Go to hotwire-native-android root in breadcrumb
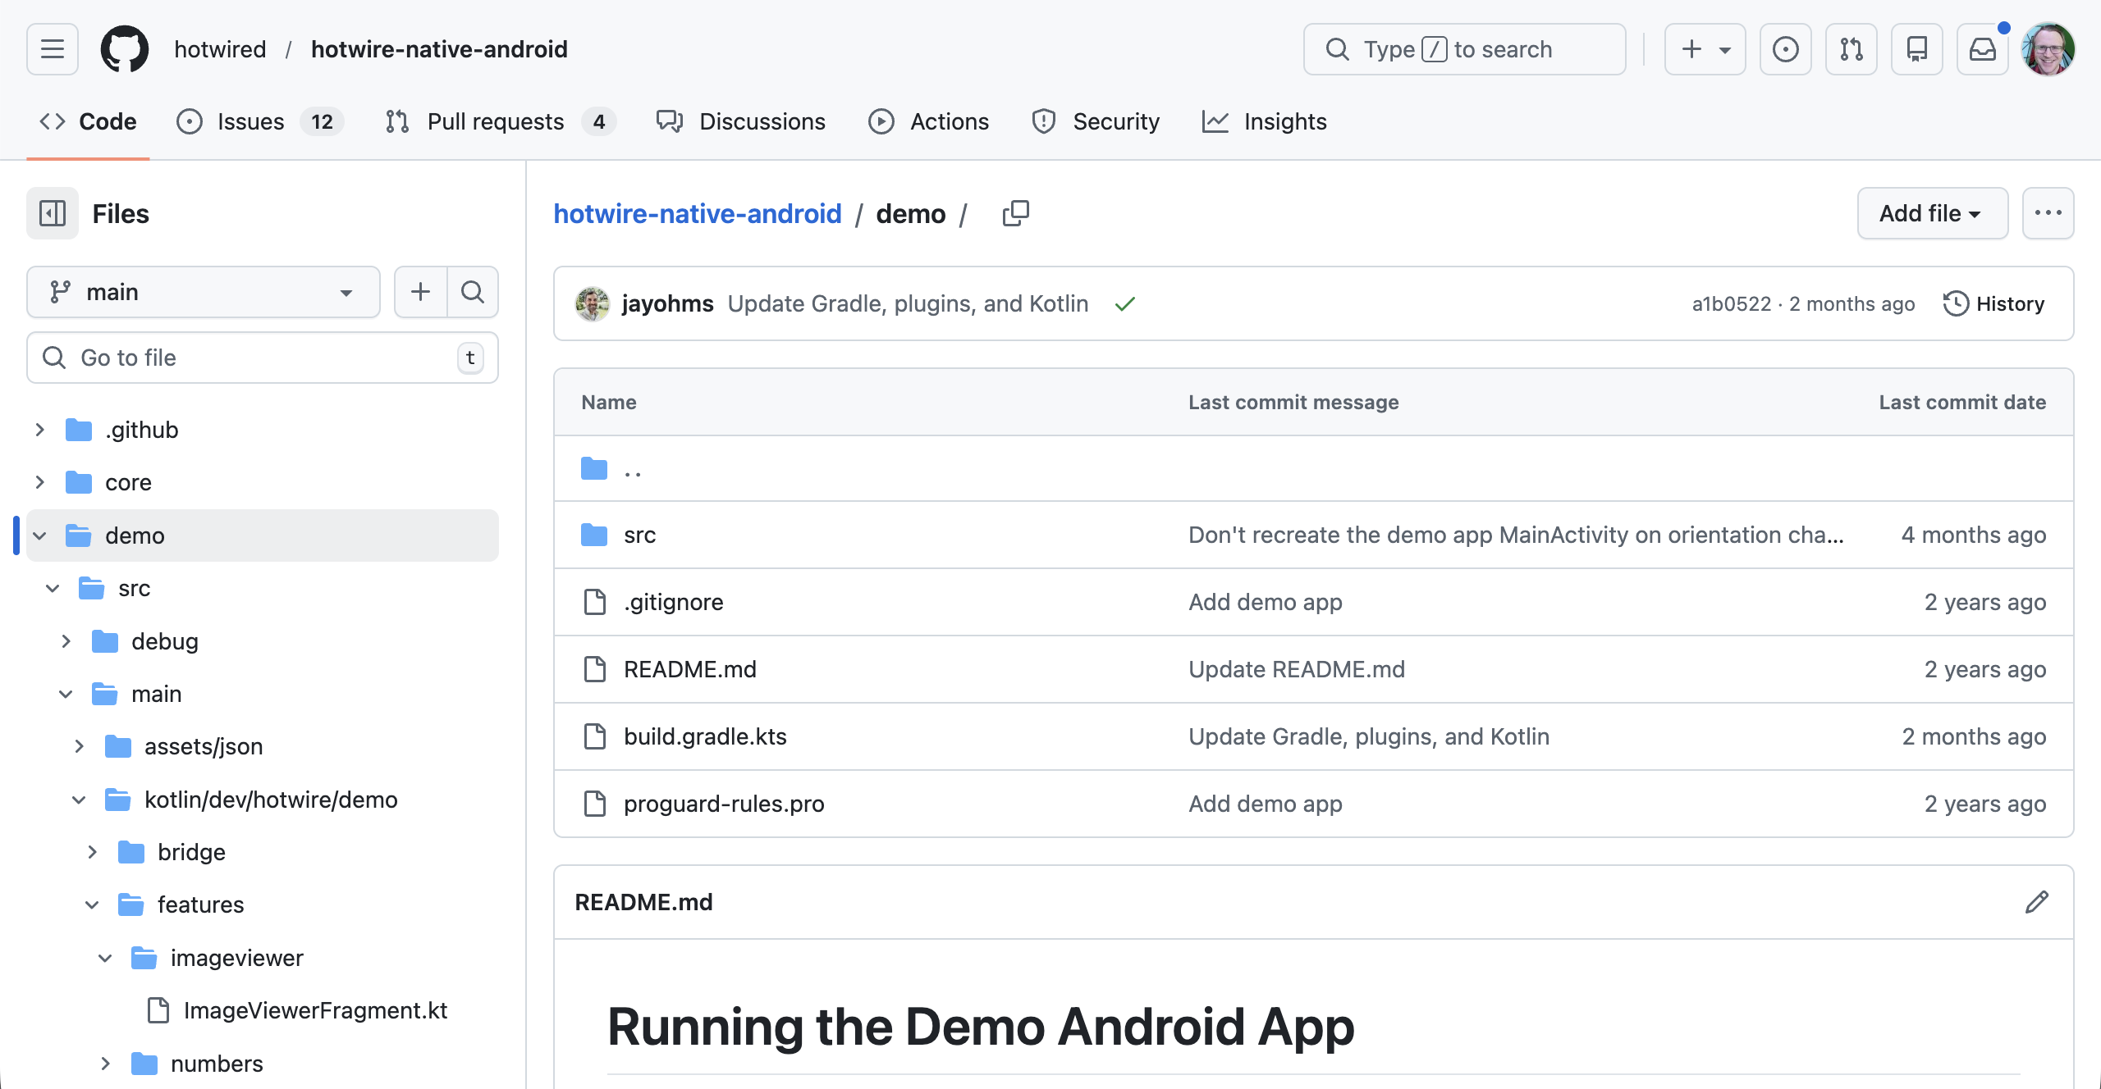This screenshot has height=1089, width=2101. [x=698, y=213]
